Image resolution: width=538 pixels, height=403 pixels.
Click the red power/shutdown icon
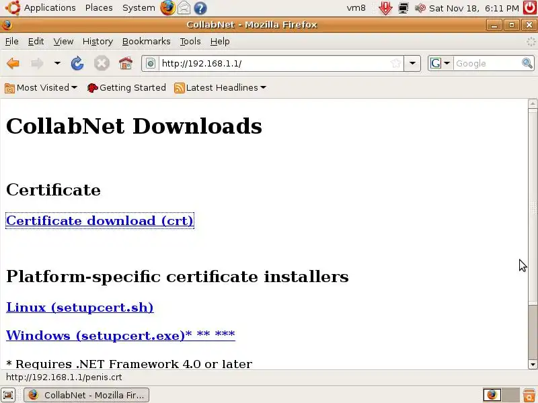coord(530,7)
